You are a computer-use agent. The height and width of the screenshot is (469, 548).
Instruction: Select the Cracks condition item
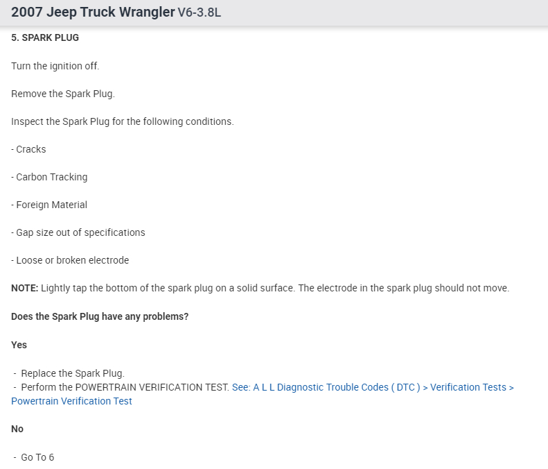(30, 149)
